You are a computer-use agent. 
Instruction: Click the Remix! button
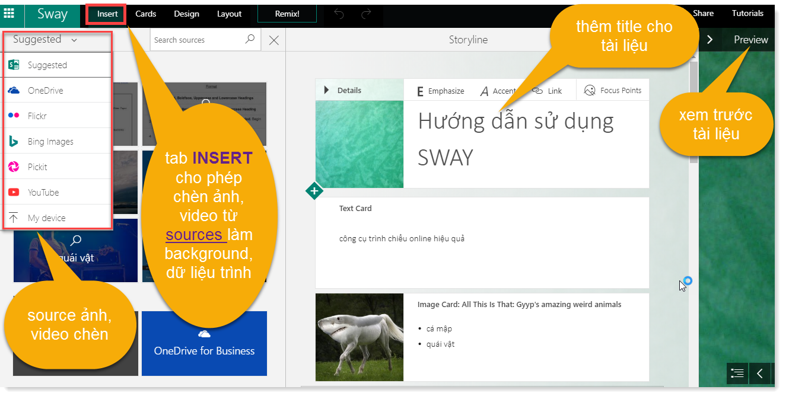tap(287, 14)
